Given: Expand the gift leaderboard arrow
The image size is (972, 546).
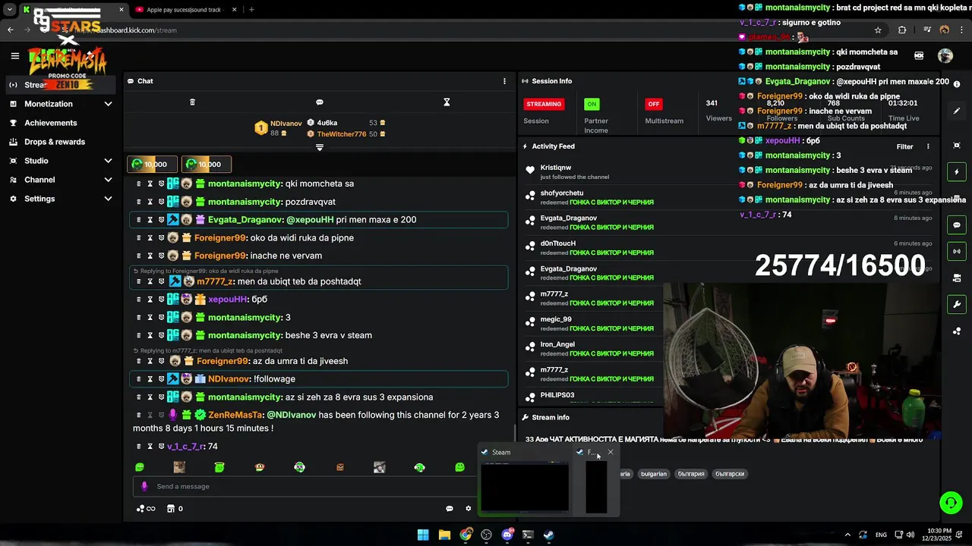Looking at the screenshot, I should pyautogui.click(x=320, y=148).
